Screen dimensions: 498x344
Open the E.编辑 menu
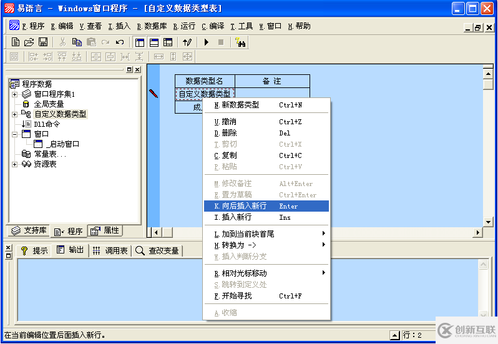62,26
